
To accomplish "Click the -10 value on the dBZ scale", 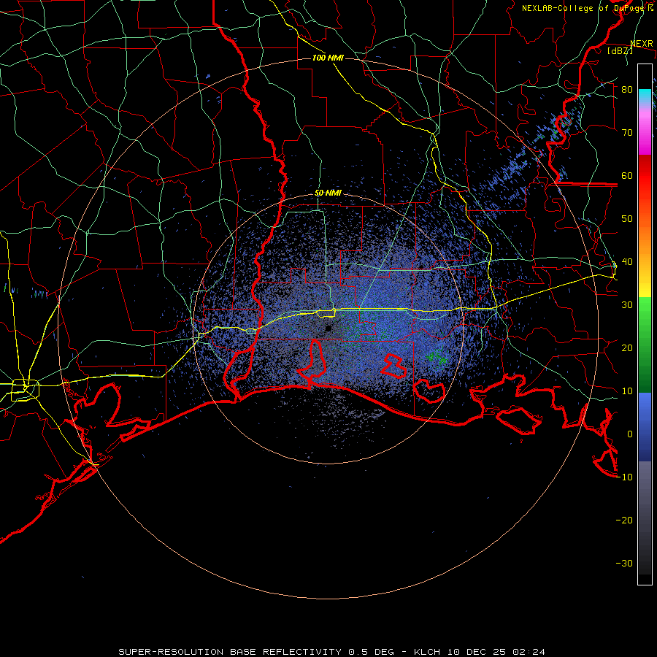I will [624, 477].
